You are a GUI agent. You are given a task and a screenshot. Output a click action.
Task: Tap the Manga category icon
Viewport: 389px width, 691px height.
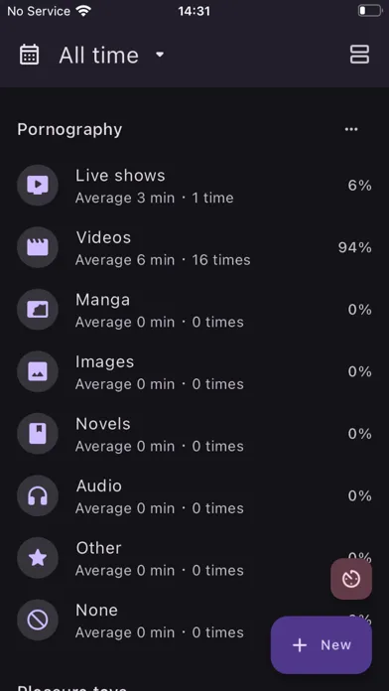pos(38,310)
